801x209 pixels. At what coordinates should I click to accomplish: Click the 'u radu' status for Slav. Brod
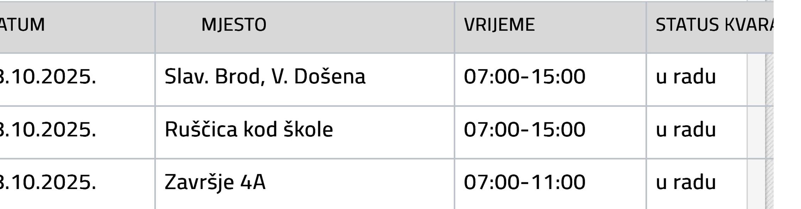(686, 77)
